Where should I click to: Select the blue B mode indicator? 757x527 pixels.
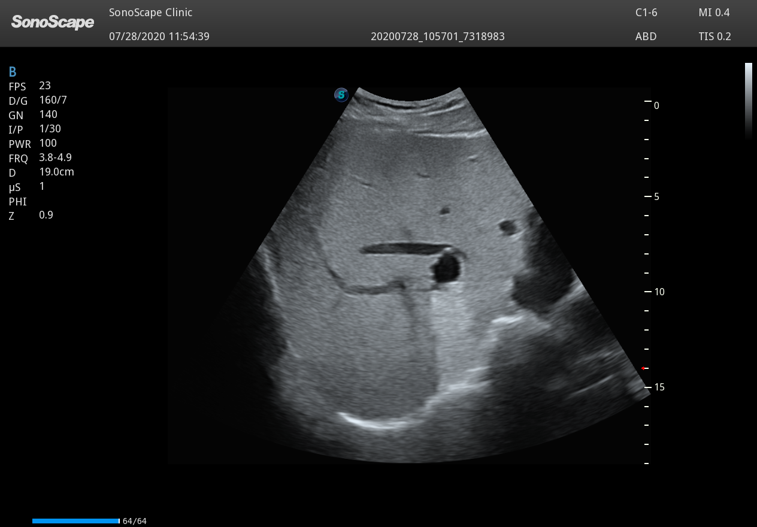pos(13,72)
